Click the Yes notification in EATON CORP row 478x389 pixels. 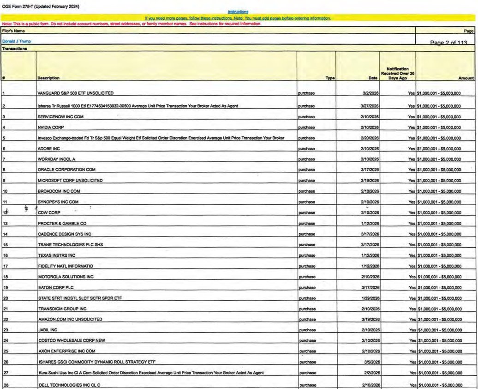point(412,288)
